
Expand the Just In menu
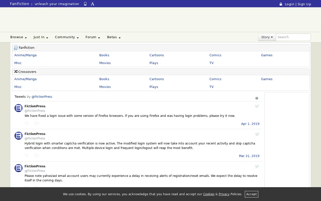(x=41, y=37)
